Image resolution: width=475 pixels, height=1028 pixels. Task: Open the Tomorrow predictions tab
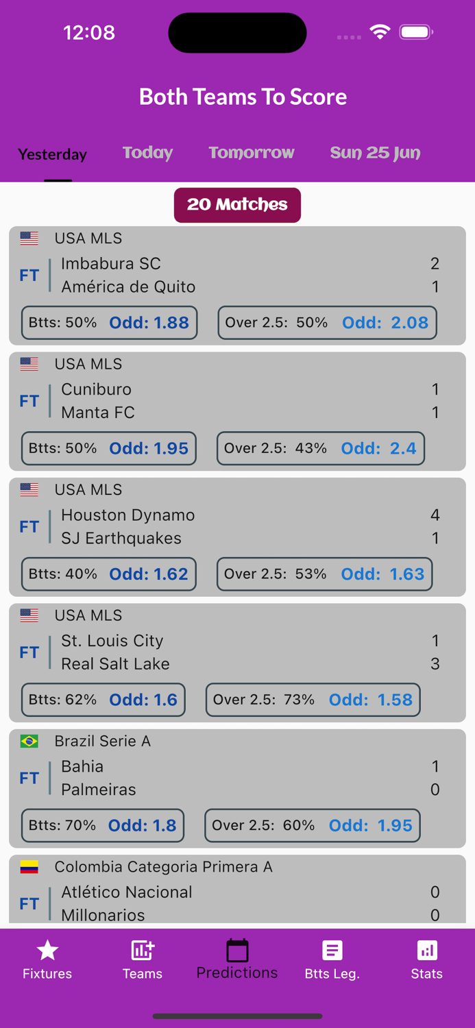tap(252, 153)
